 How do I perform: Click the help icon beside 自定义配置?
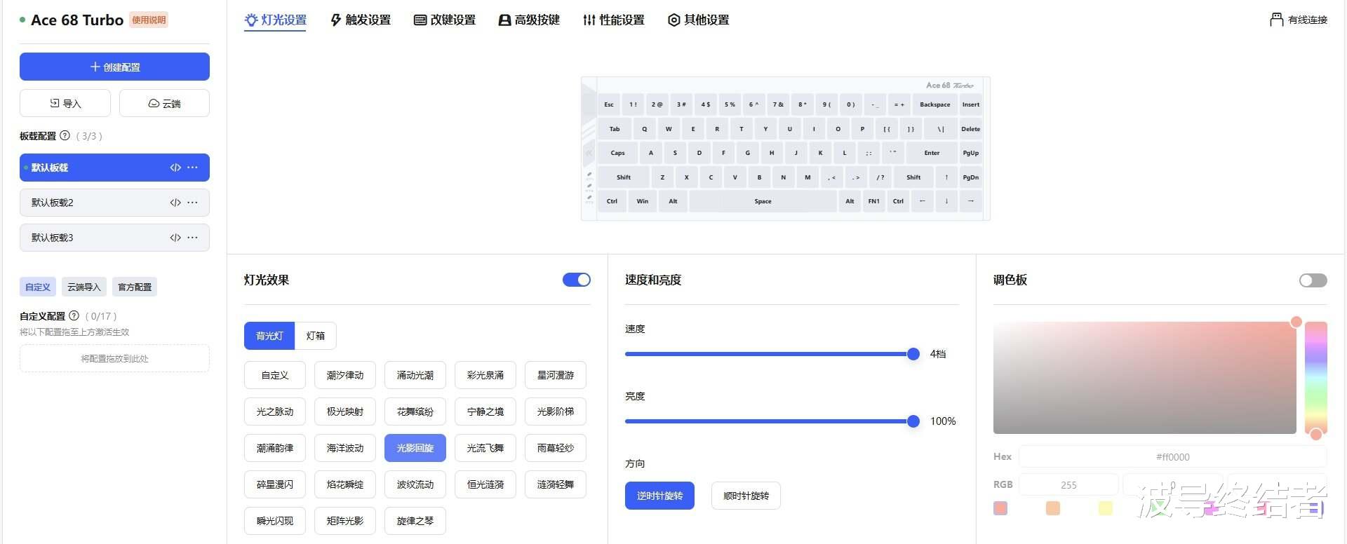(x=74, y=315)
